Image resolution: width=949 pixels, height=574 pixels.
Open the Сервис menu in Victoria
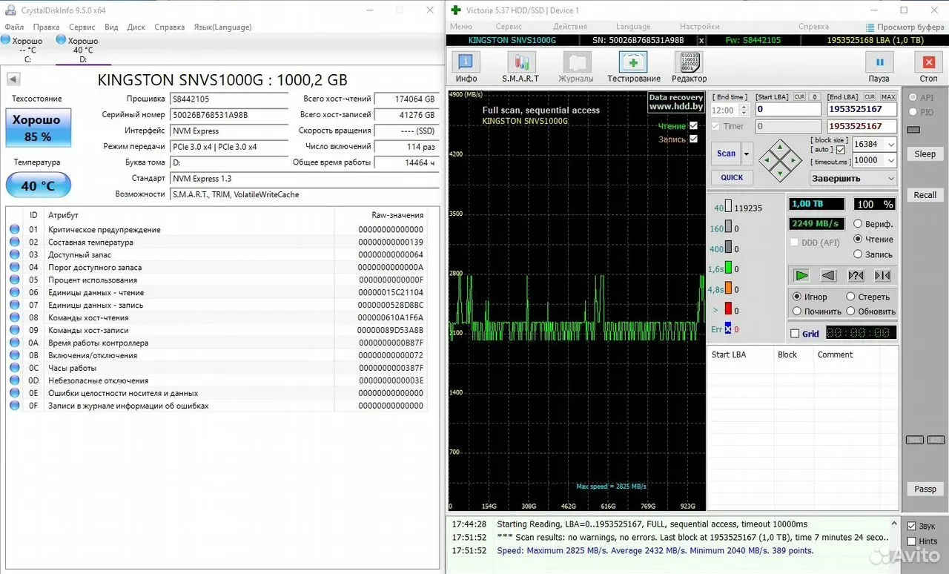509,27
